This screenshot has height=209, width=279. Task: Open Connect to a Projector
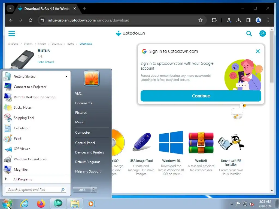(x=37, y=87)
